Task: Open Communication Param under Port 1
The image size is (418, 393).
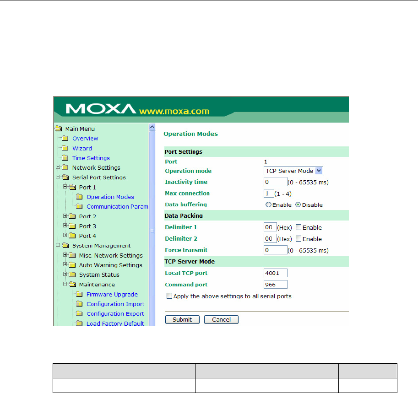Action: 117,207
